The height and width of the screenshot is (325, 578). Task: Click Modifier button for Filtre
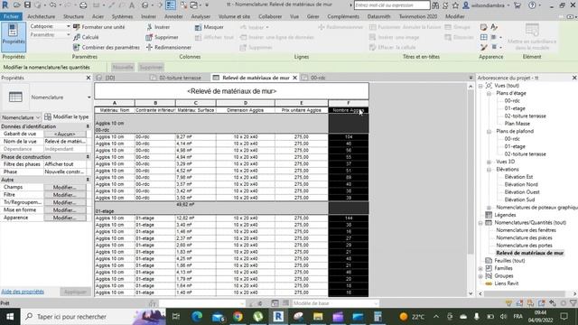[x=64, y=195]
